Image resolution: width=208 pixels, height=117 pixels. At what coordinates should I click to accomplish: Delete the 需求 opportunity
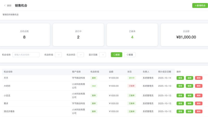(199, 103)
